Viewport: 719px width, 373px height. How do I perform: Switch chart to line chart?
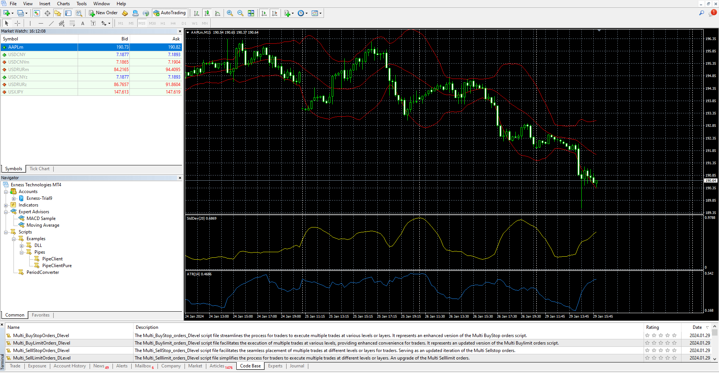coord(218,13)
